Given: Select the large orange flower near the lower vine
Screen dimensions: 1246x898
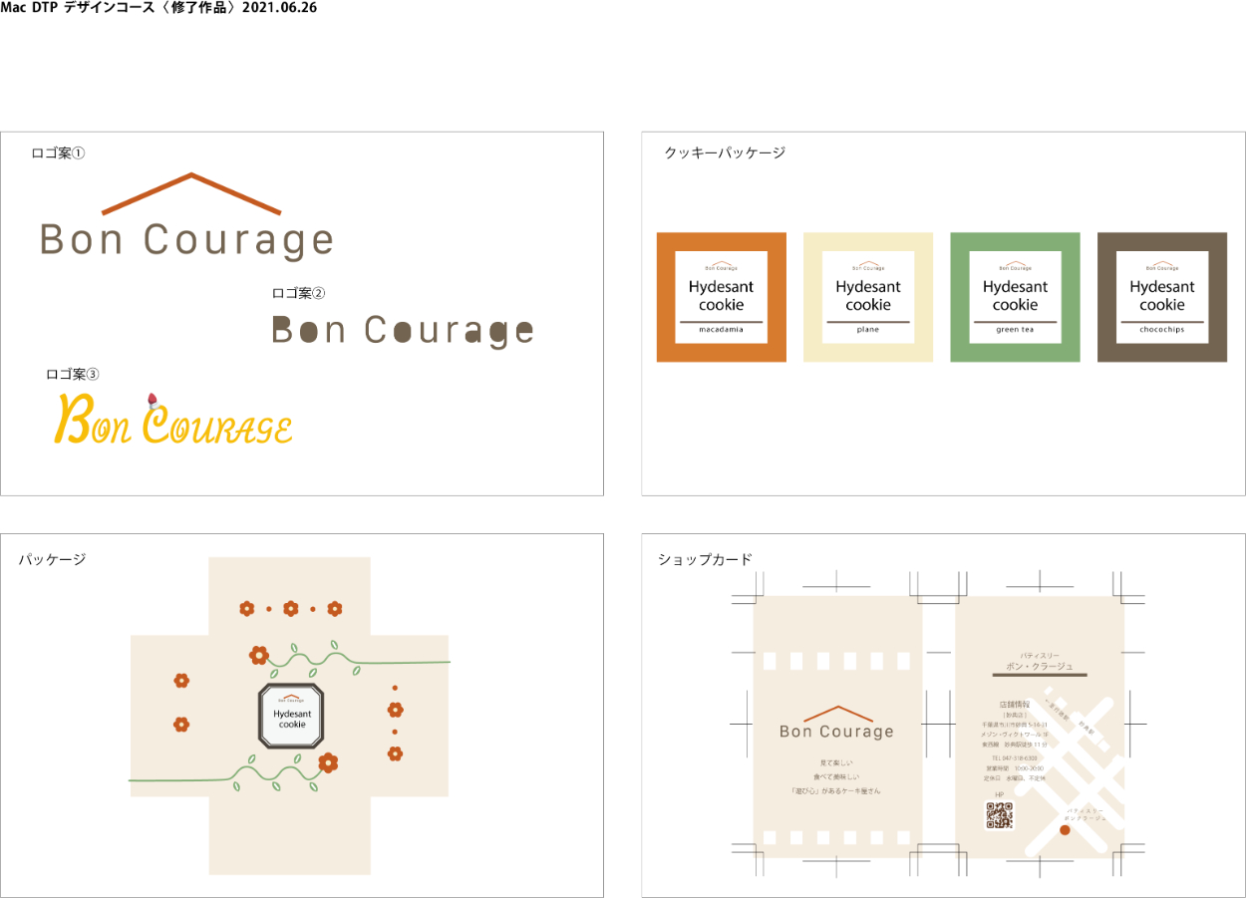Looking at the screenshot, I should pyautogui.click(x=327, y=762).
